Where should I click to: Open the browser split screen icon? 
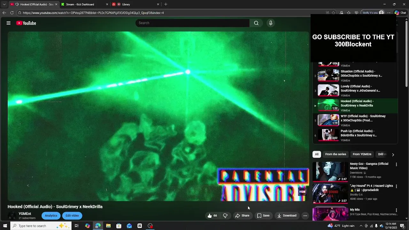(x=342, y=13)
